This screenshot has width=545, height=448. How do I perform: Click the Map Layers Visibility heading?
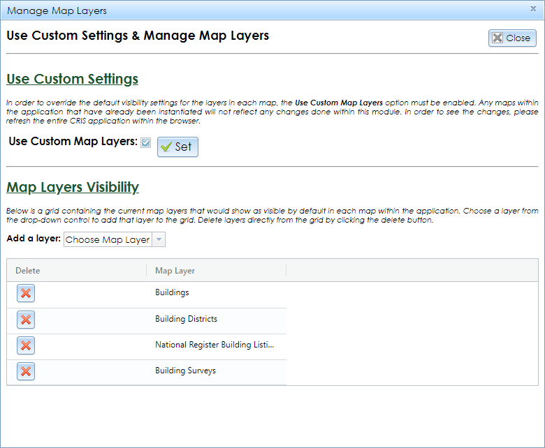[x=73, y=188]
